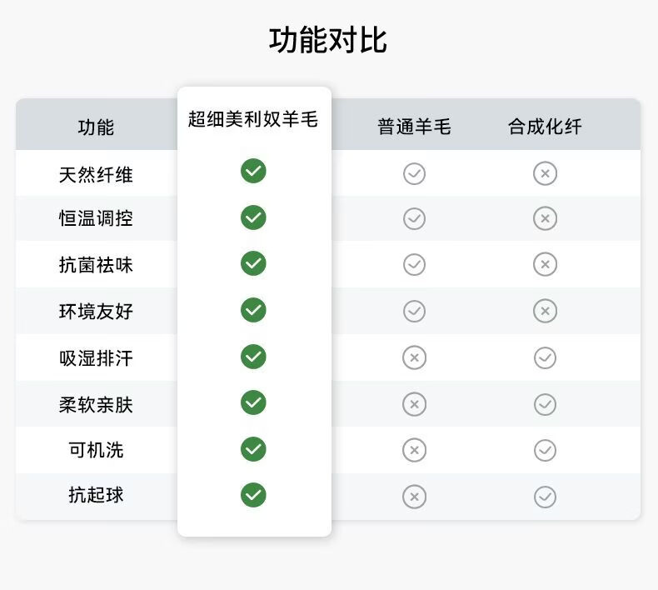Click green check for 恒温调控 row
Viewport: 658px width, 590px height.
tap(253, 217)
